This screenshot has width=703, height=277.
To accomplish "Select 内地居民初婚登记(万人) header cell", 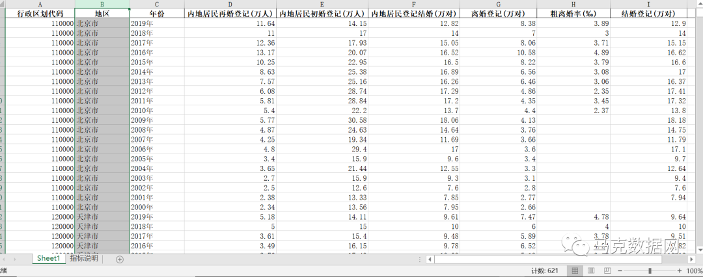I will tap(322, 14).
